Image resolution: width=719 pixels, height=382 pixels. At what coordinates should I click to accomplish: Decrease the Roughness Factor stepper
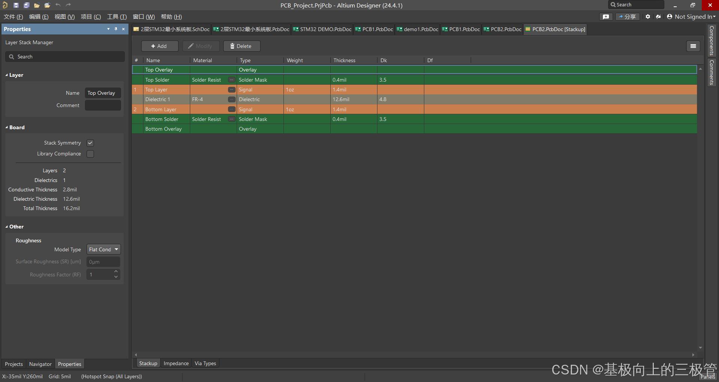(116, 277)
